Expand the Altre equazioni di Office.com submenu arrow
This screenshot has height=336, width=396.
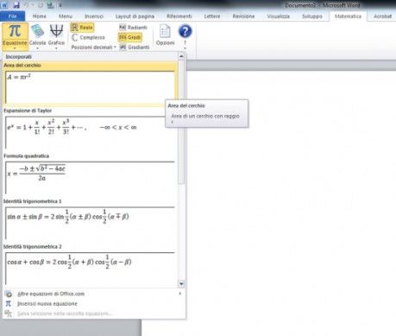(x=180, y=294)
